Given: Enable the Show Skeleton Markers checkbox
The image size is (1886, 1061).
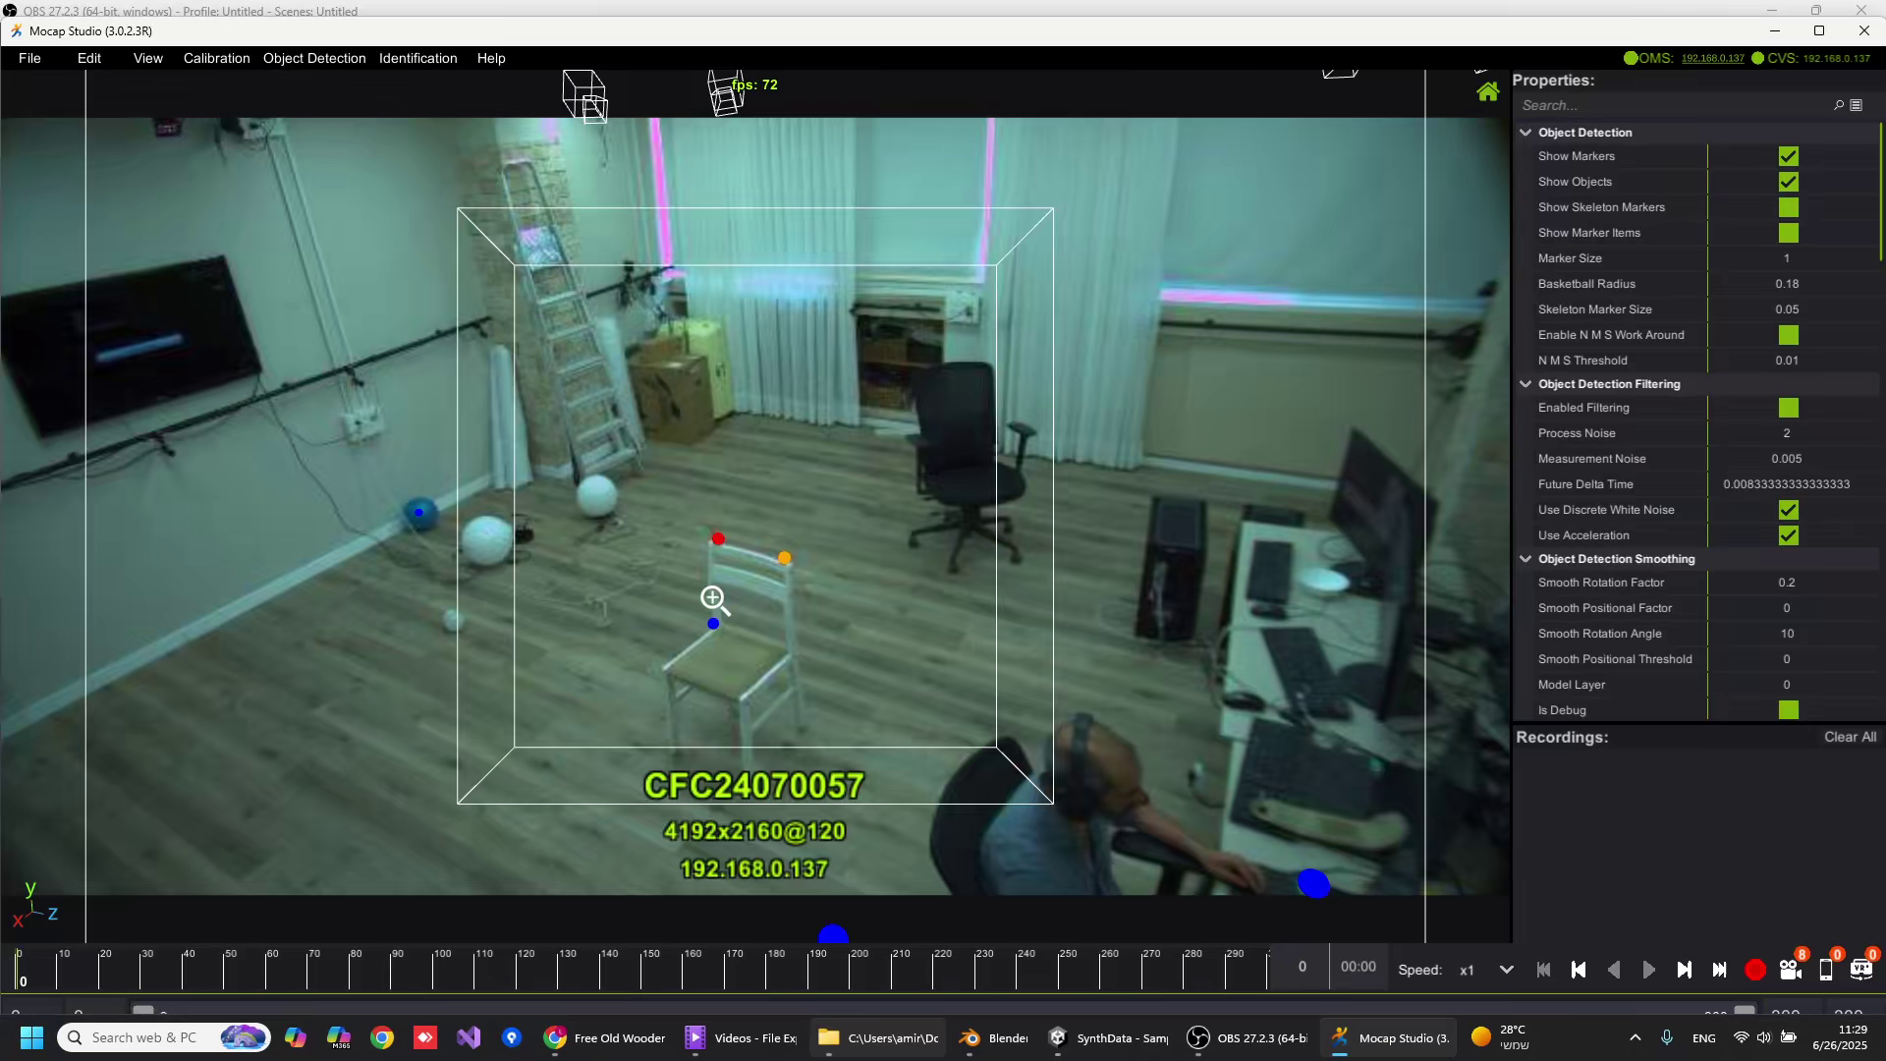Looking at the screenshot, I should tap(1788, 207).
